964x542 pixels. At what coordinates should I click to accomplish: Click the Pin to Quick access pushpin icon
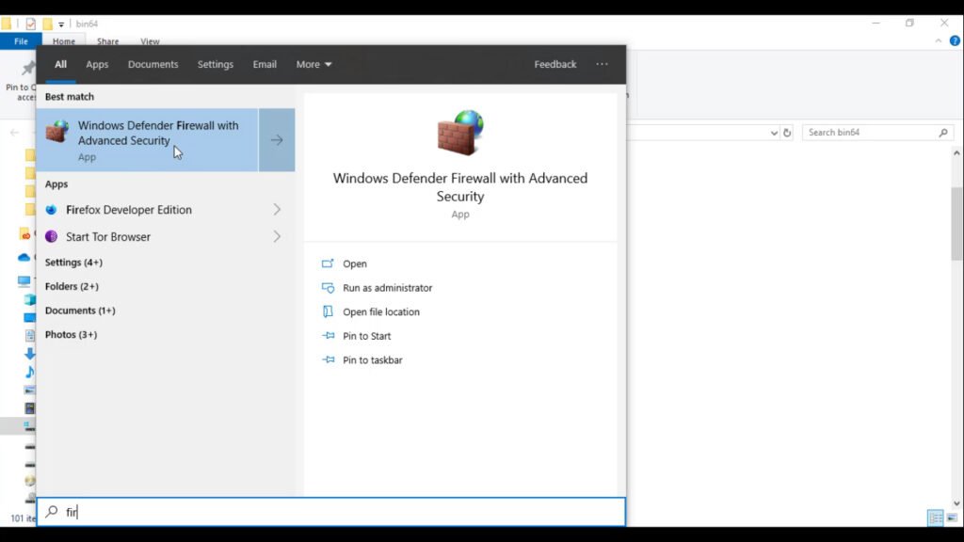tap(27, 69)
